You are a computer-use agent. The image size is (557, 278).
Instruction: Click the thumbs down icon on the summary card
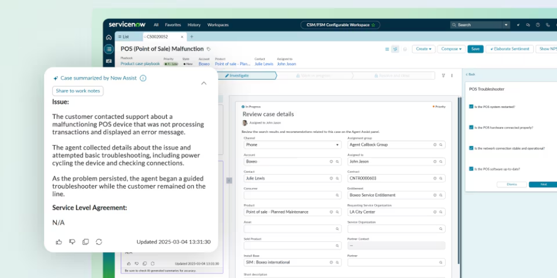pyautogui.click(x=72, y=242)
